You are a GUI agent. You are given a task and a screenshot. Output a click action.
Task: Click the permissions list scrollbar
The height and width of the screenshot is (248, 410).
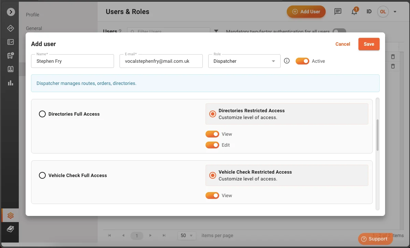[378, 135]
